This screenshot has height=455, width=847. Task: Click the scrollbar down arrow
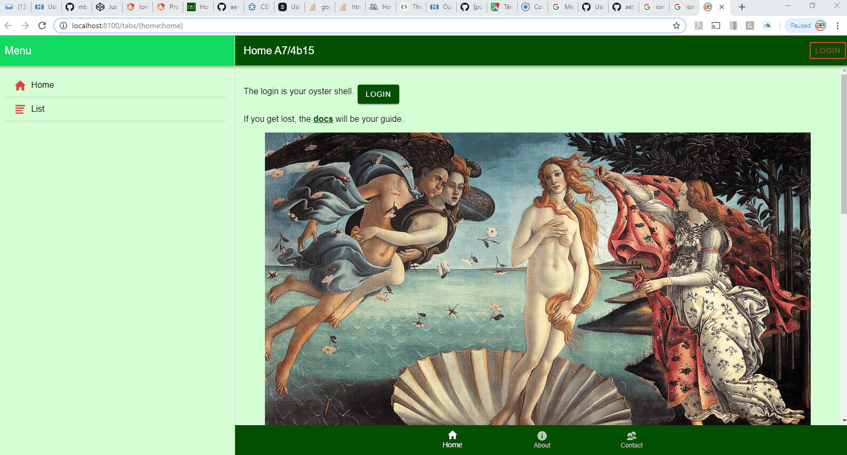point(843,420)
